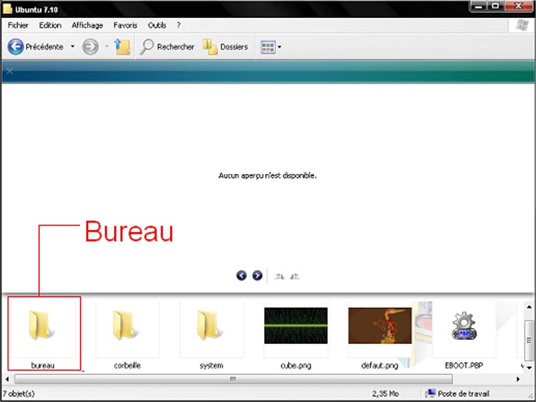Click the defaut.png file name
The image size is (536, 402).
tap(380, 365)
